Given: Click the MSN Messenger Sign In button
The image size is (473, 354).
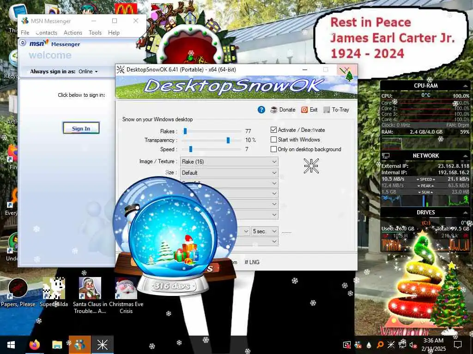Looking at the screenshot, I should tap(81, 128).
